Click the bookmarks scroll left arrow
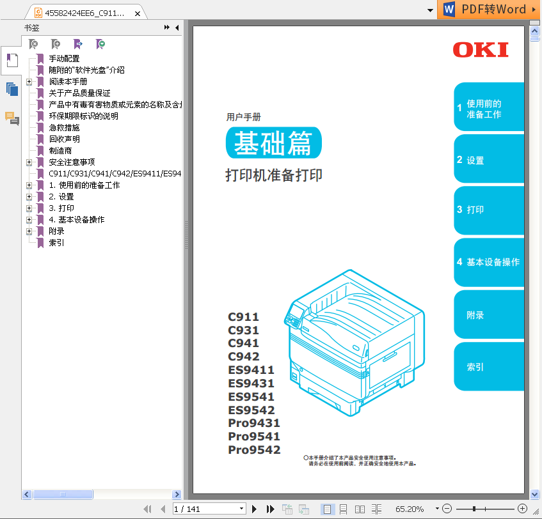 click(27, 495)
